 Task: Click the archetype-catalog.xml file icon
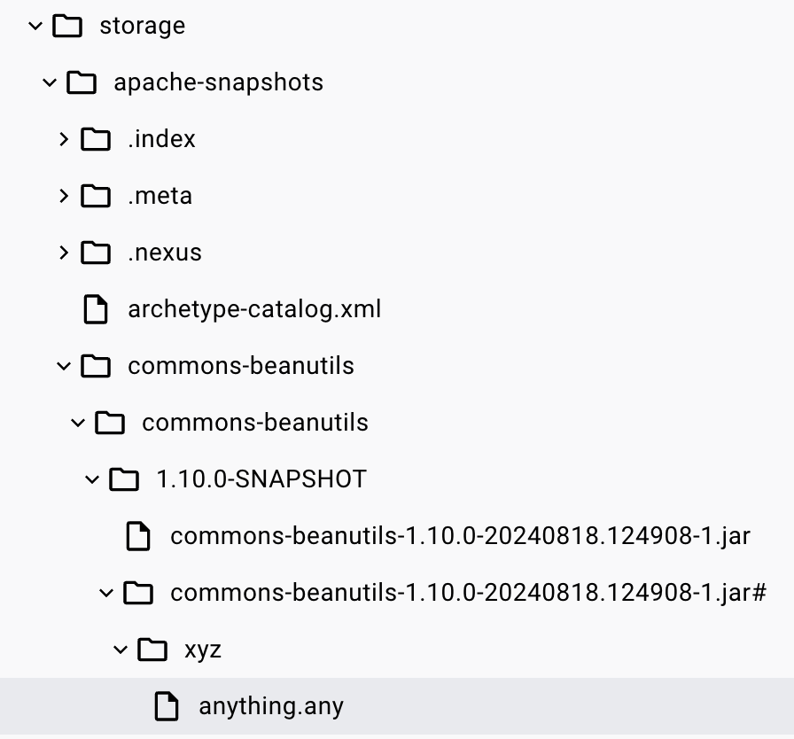click(96, 309)
